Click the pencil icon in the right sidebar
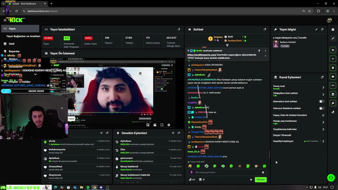Screen dimensions: 338x190 tap(333, 38)
